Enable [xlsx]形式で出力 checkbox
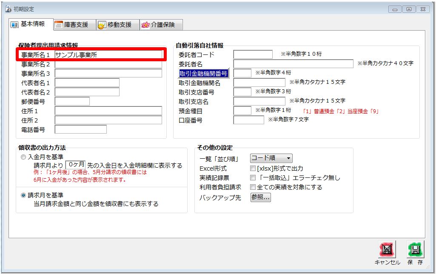 click(x=253, y=168)
